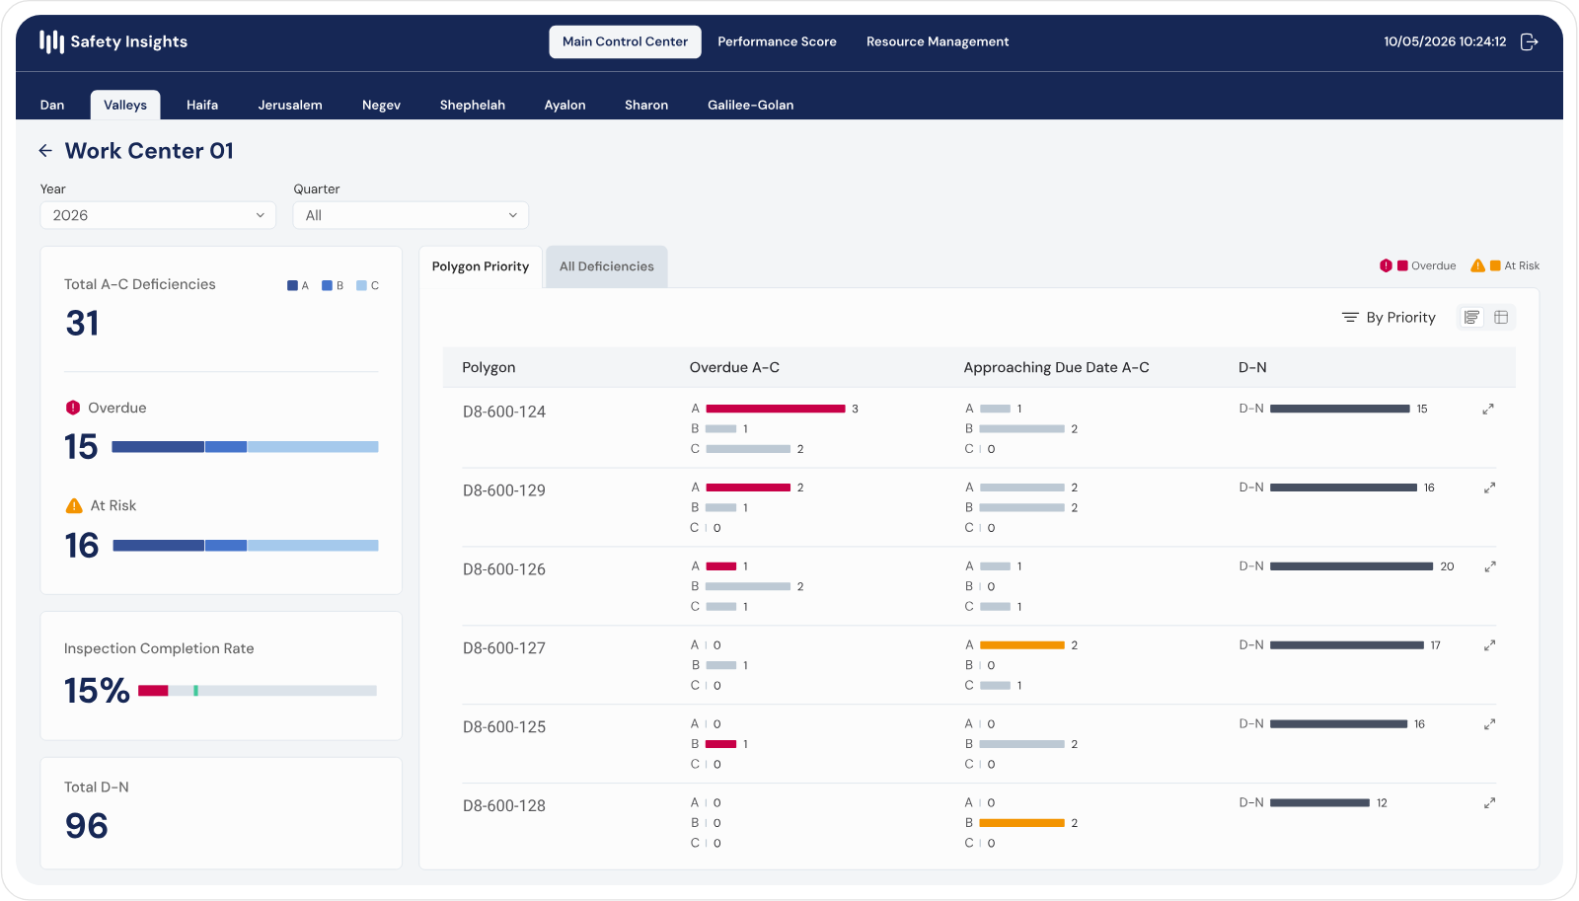Open the By Priority sort menu
Screen dimensions: 1579x901
(x=1389, y=317)
